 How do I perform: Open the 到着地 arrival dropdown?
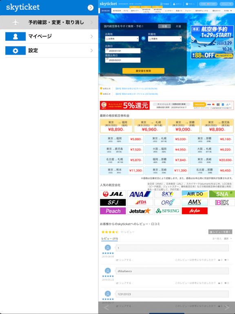click(165, 39)
